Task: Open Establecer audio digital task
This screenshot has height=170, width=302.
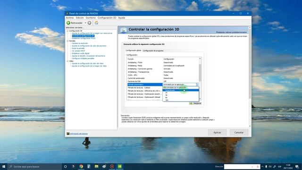Action: (81, 53)
